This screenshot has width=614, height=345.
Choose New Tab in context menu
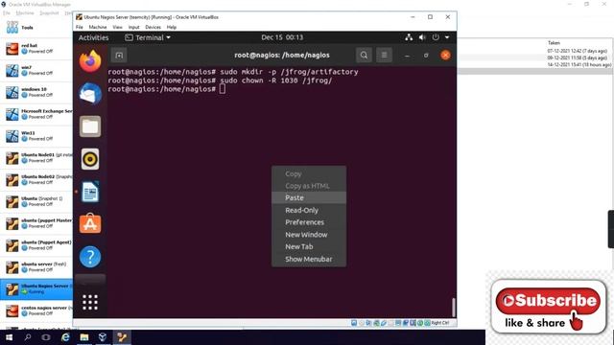click(x=309, y=247)
